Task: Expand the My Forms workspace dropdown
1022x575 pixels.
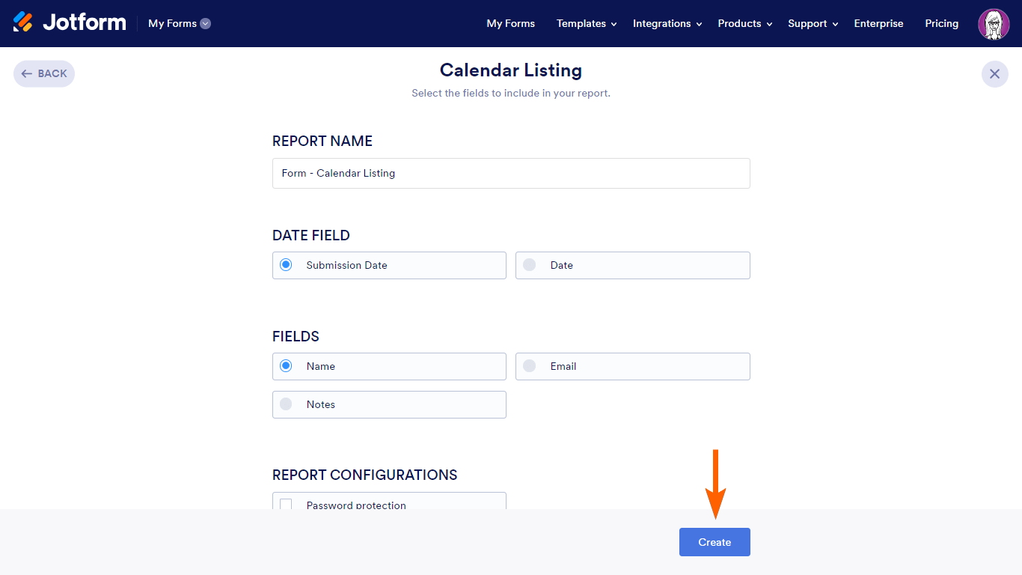Action: click(180, 23)
